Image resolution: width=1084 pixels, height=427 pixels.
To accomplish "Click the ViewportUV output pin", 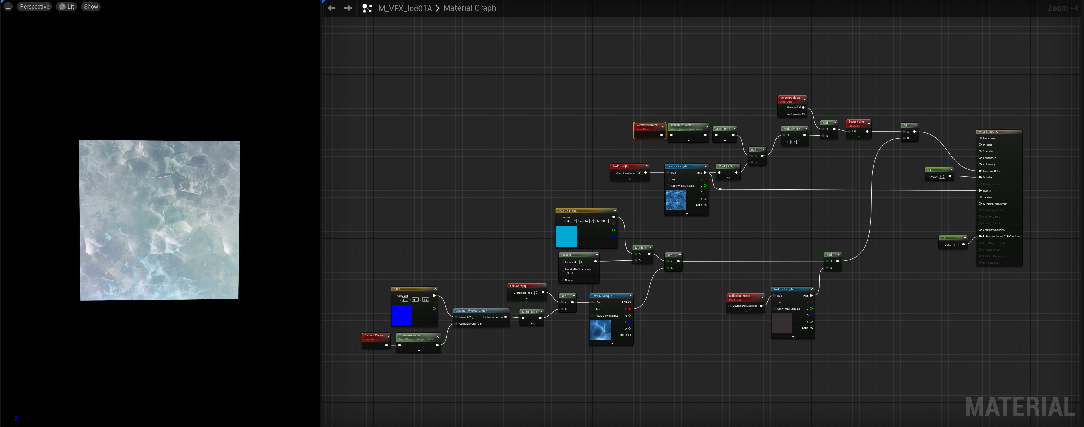I will pyautogui.click(x=803, y=108).
